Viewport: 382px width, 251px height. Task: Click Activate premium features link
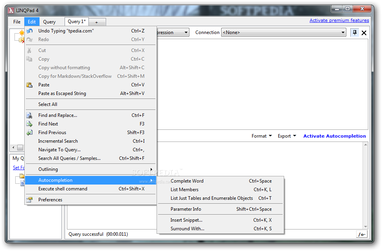(339, 20)
